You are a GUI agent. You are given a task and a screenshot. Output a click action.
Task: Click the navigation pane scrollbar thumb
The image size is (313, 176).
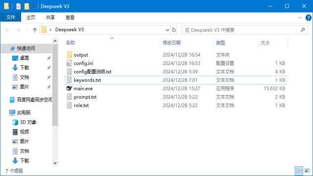click(x=55, y=85)
